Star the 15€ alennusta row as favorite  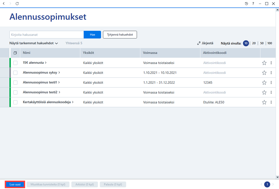point(264,63)
